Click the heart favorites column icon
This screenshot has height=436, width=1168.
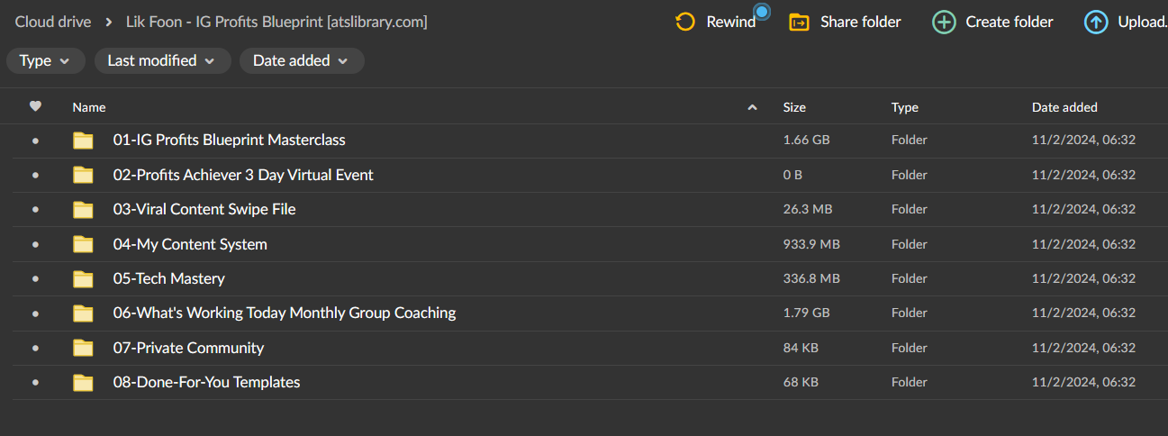point(35,106)
